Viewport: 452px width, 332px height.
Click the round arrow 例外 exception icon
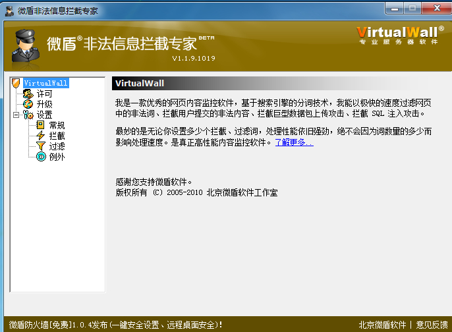click(x=40, y=157)
